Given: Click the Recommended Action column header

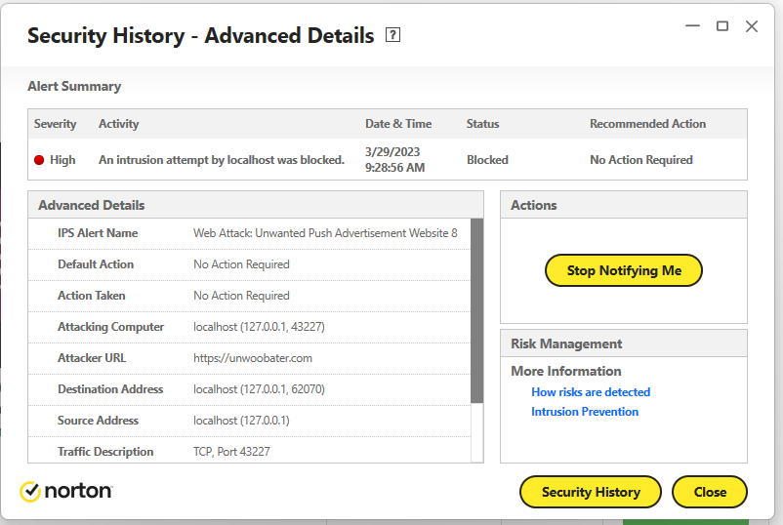Looking at the screenshot, I should click(x=647, y=124).
